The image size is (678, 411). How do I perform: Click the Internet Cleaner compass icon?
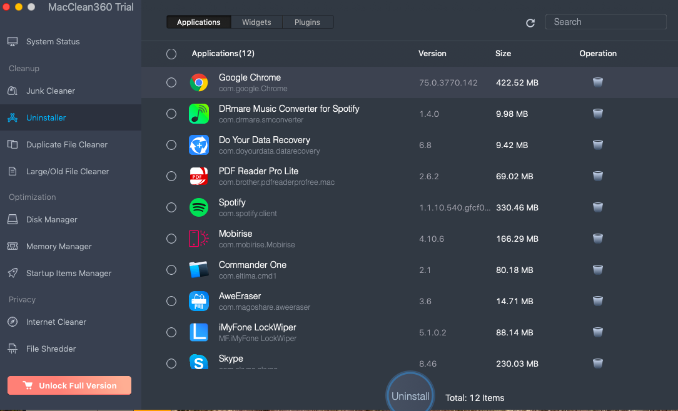coord(13,322)
